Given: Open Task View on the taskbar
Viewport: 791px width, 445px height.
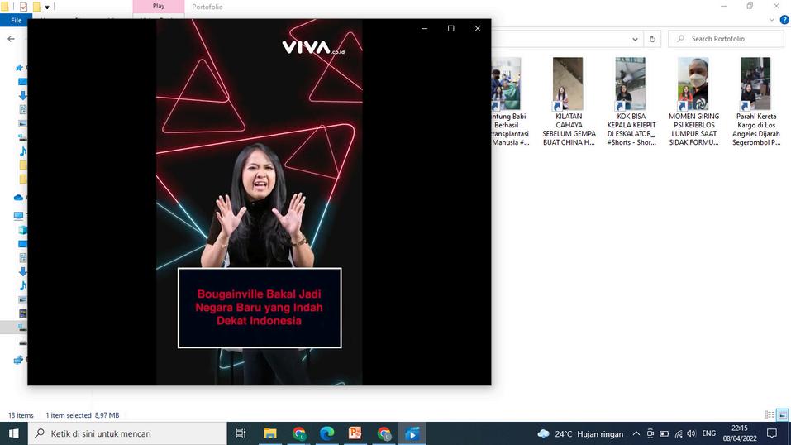Looking at the screenshot, I should (241, 433).
